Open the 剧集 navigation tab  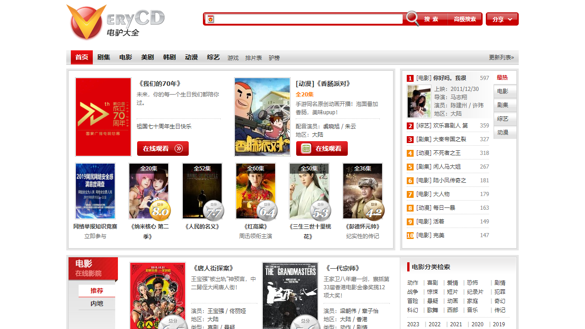click(x=104, y=57)
